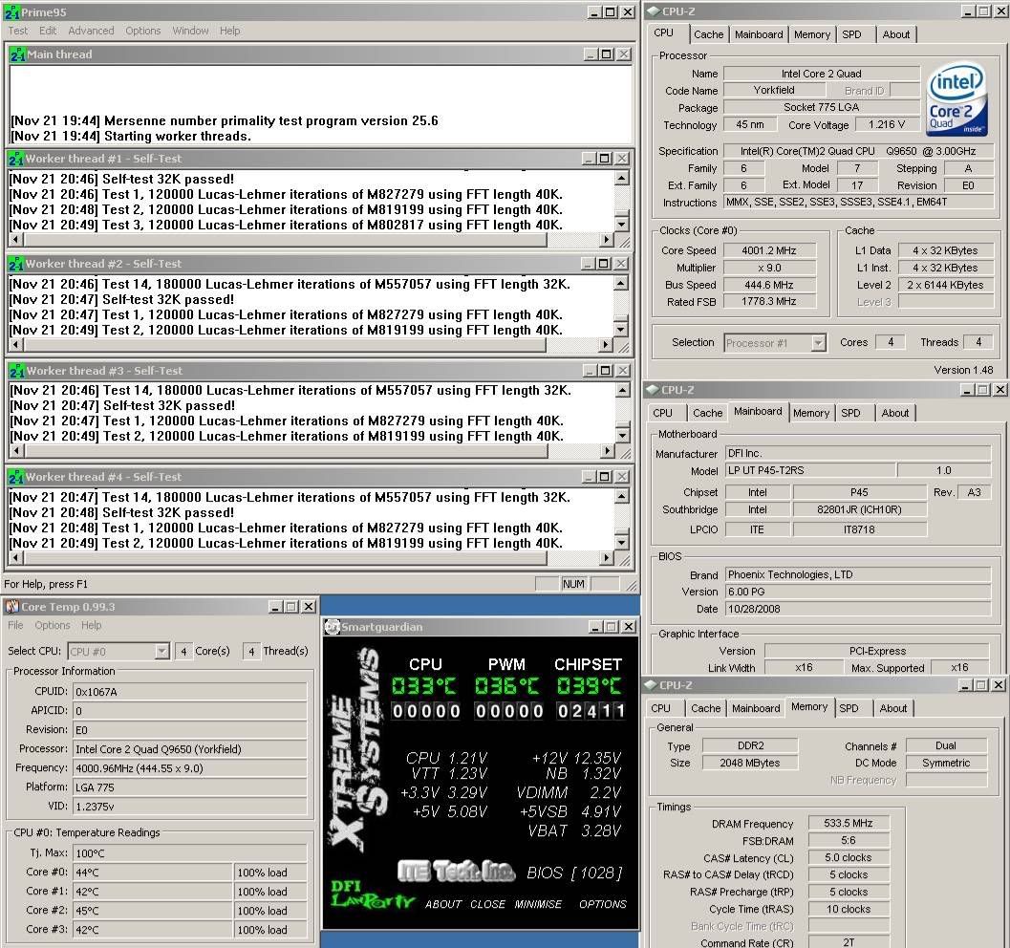1010x948 pixels.
Task: Select CPU tab in middle CPU-Z window
Action: [x=662, y=414]
